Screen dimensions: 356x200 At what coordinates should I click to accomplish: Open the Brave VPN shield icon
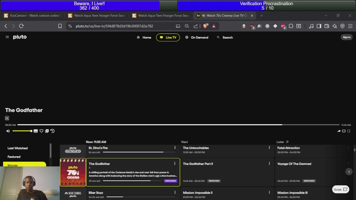pyautogui.click(x=342, y=26)
